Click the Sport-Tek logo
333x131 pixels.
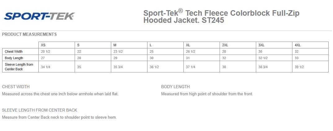39,16
